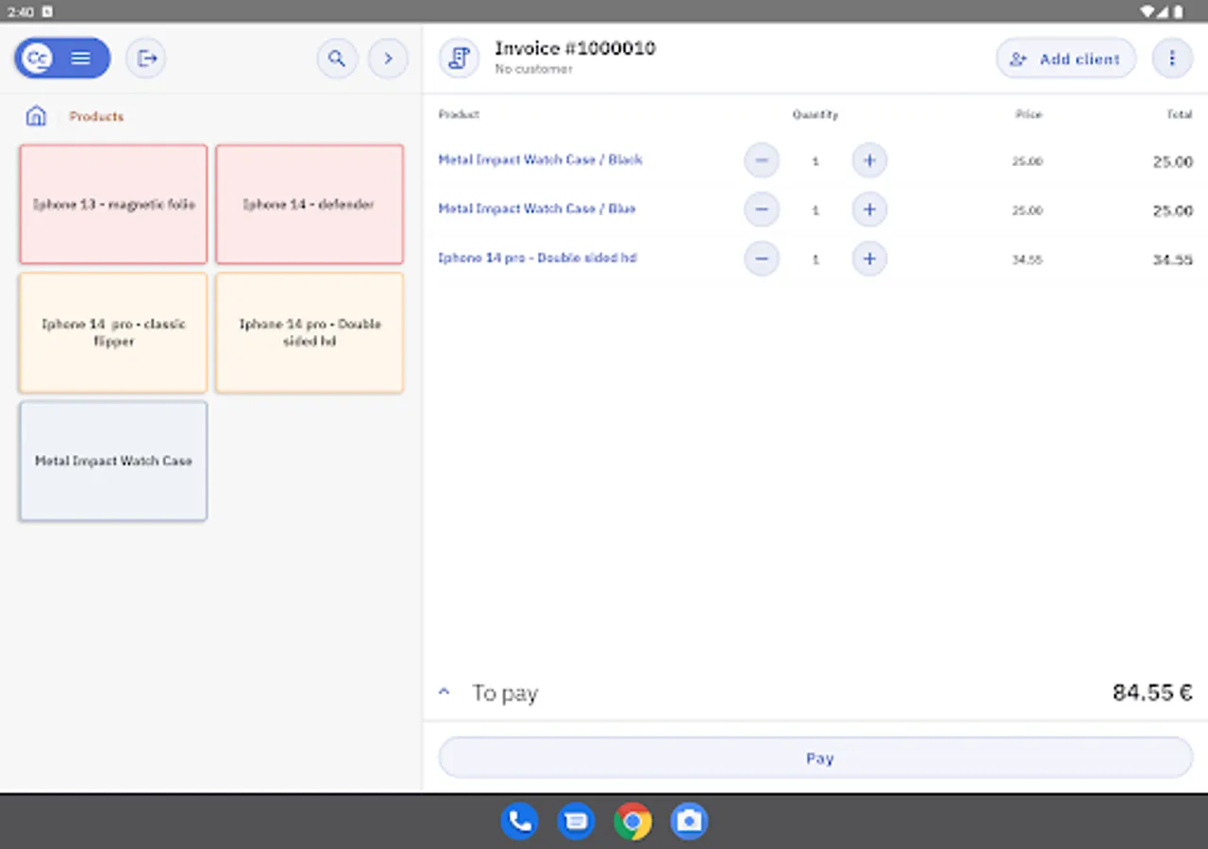Add Iphone 14 pro - Double sided hd tile
This screenshot has width=1208, height=849.
point(310,332)
